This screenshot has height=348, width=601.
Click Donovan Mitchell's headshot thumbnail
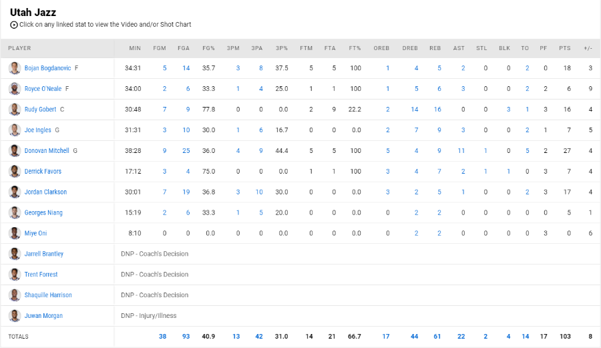tap(15, 150)
